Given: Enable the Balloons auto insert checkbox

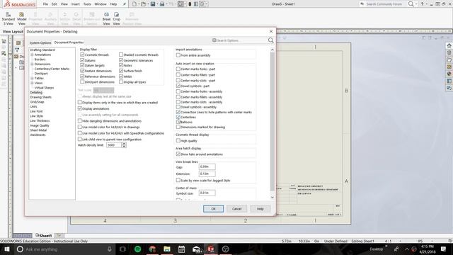Looking at the screenshot, I should click(x=178, y=122).
